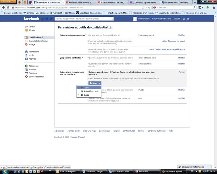Open Abonnés settings in sidebar
217x174 pixels.
coord(32,59)
